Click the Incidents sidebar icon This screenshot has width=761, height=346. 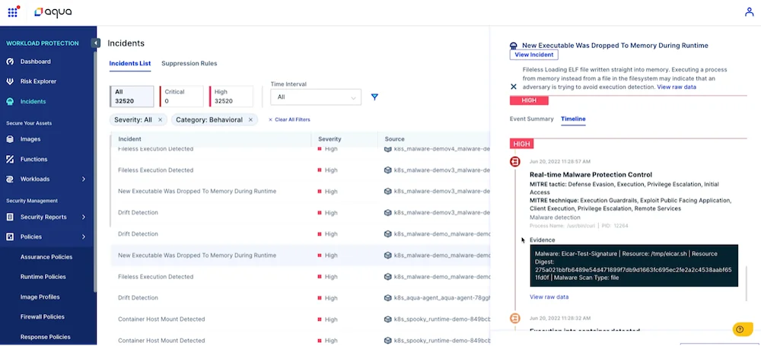tap(10, 101)
